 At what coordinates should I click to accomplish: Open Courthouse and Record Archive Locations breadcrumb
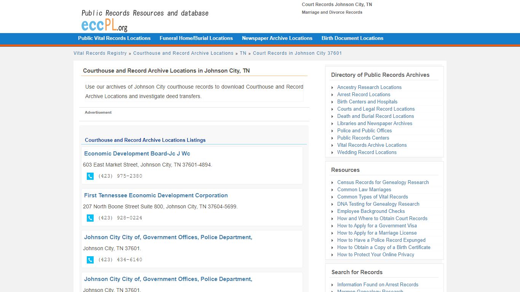tap(183, 53)
